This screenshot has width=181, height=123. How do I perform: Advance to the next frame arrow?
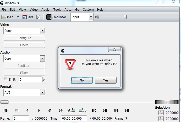click(39, 110)
